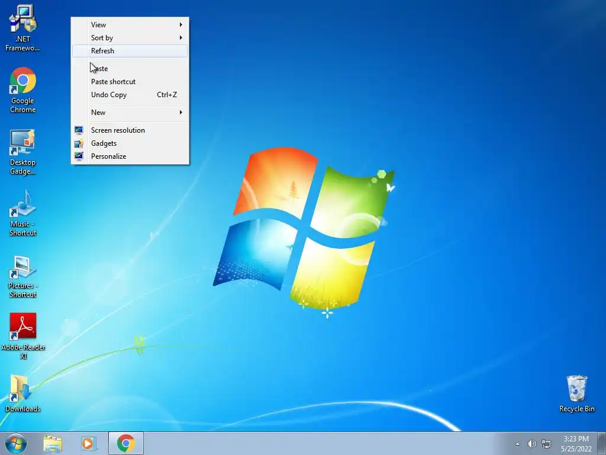606x455 pixels.
Task: Open Screen resolution from context menu
Action: (130, 130)
